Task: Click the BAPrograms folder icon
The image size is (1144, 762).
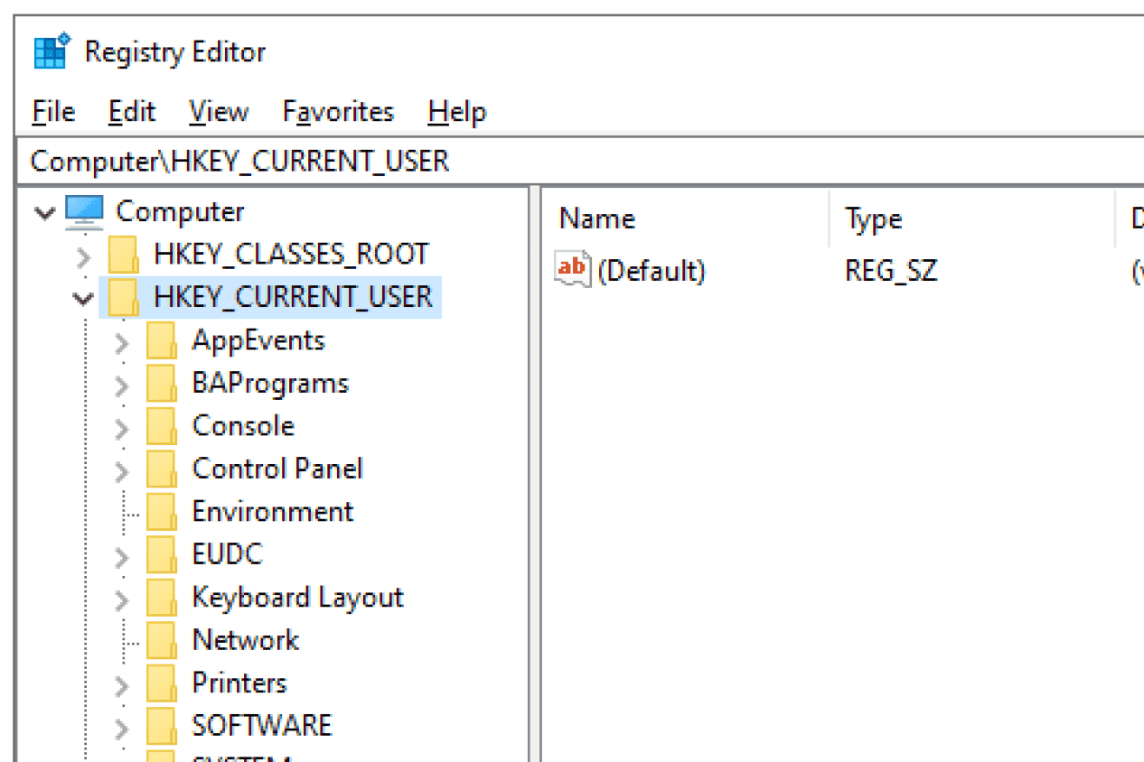Action: (161, 383)
